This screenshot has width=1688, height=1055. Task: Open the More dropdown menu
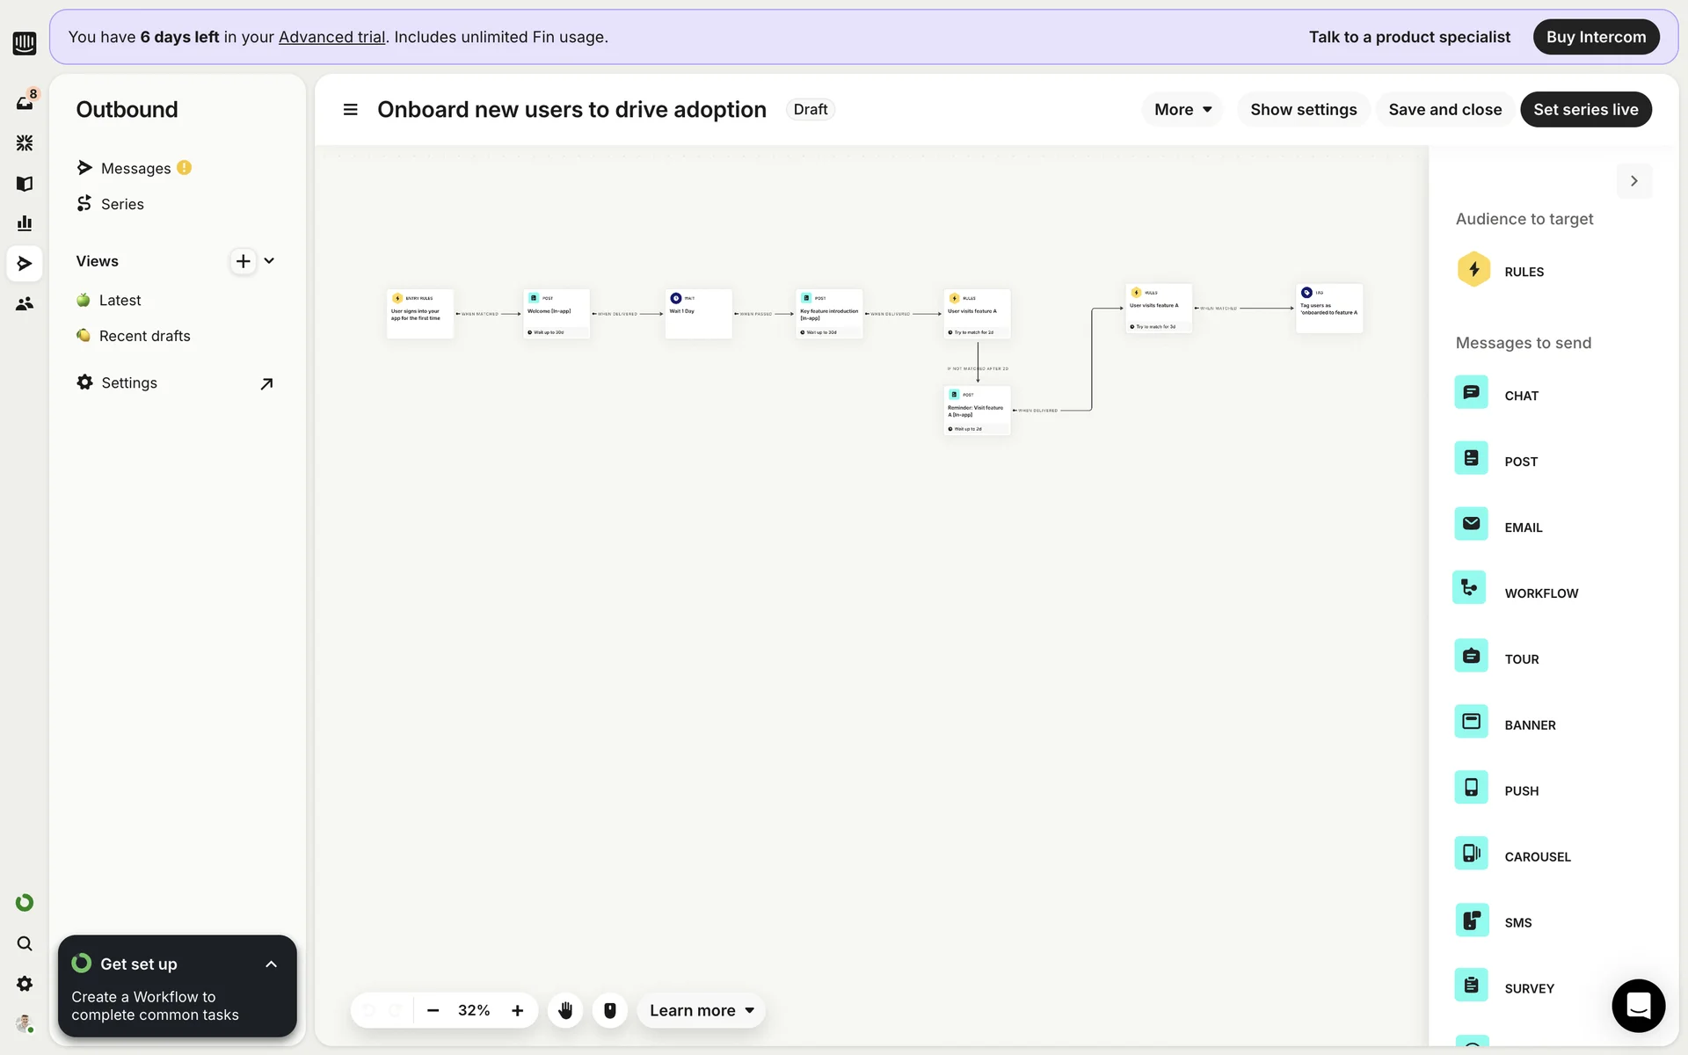pos(1182,110)
